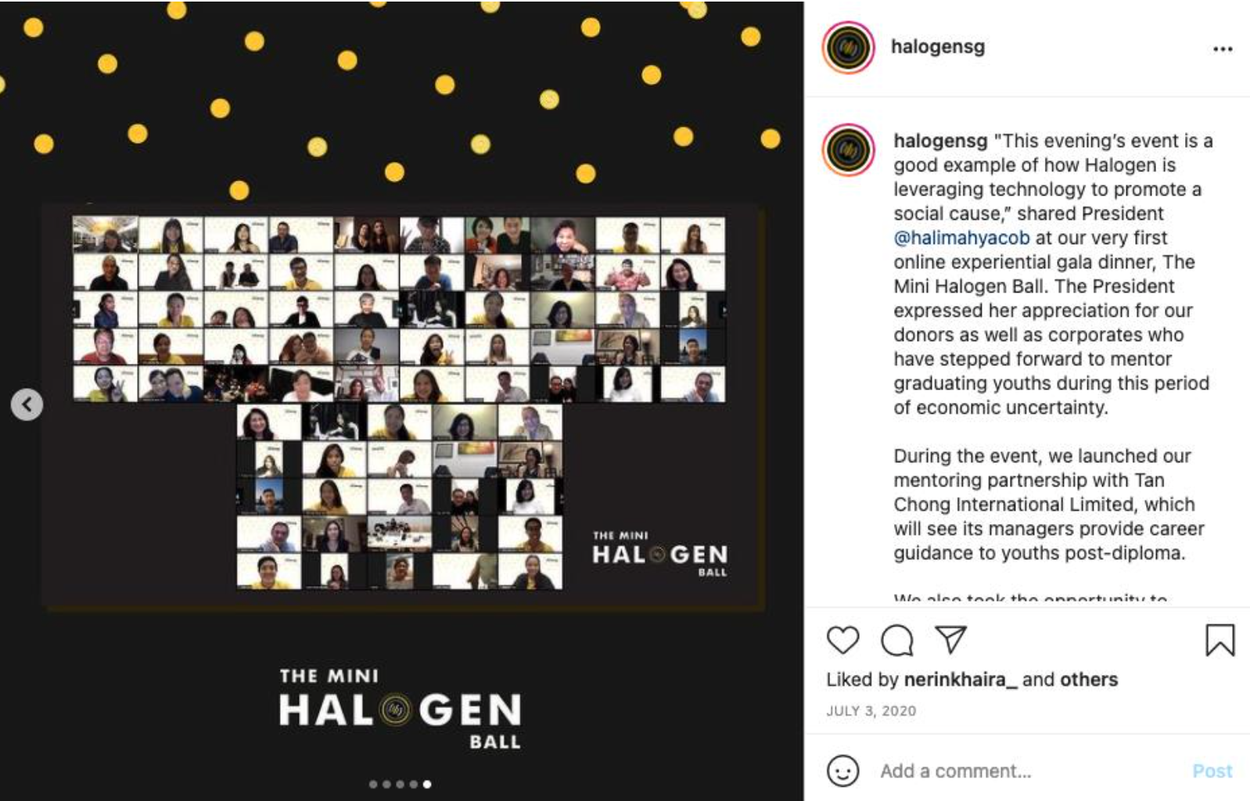Jump to the first carousel dot
The image size is (1250, 801).
373,784
